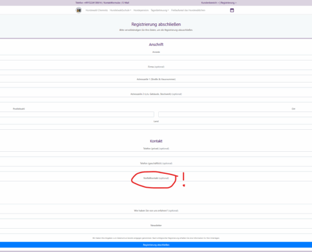Focus the Adresszeile 1 input field
The width and height of the screenshot is (312, 252).
[x=156, y=85]
